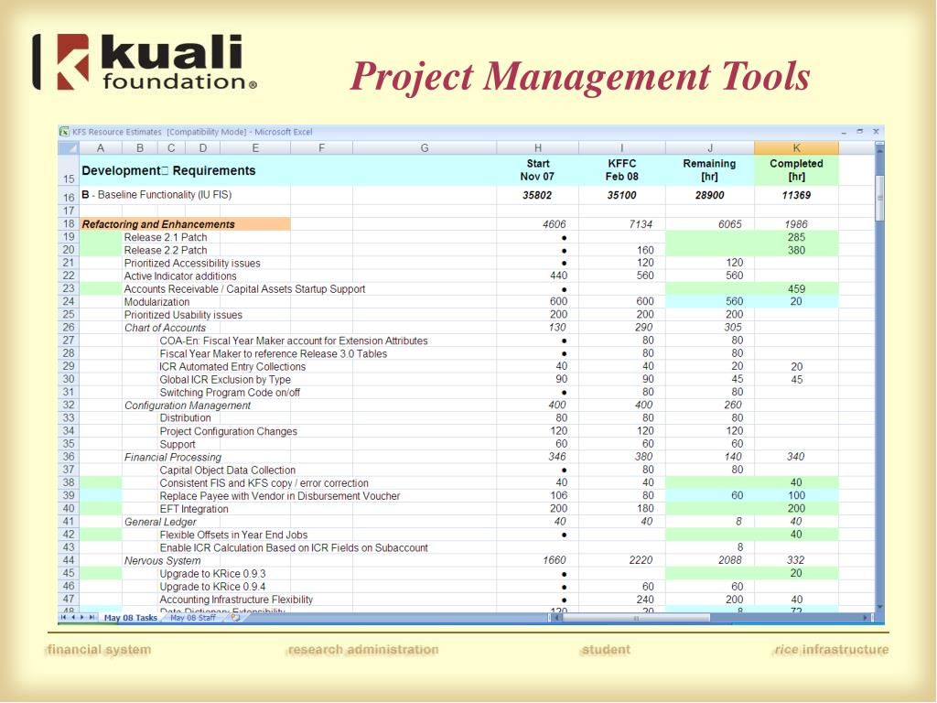Click 'Global ICR Exclusion by Type' cell
Image resolution: width=937 pixels, height=703 pixels.
point(225,380)
